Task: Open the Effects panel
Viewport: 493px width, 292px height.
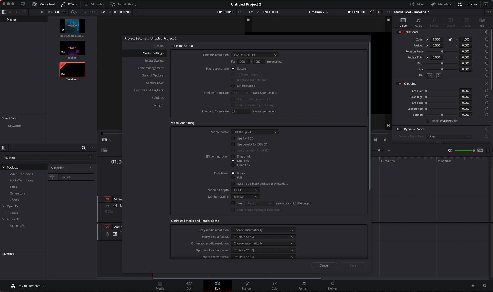Action: tap(69, 4)
